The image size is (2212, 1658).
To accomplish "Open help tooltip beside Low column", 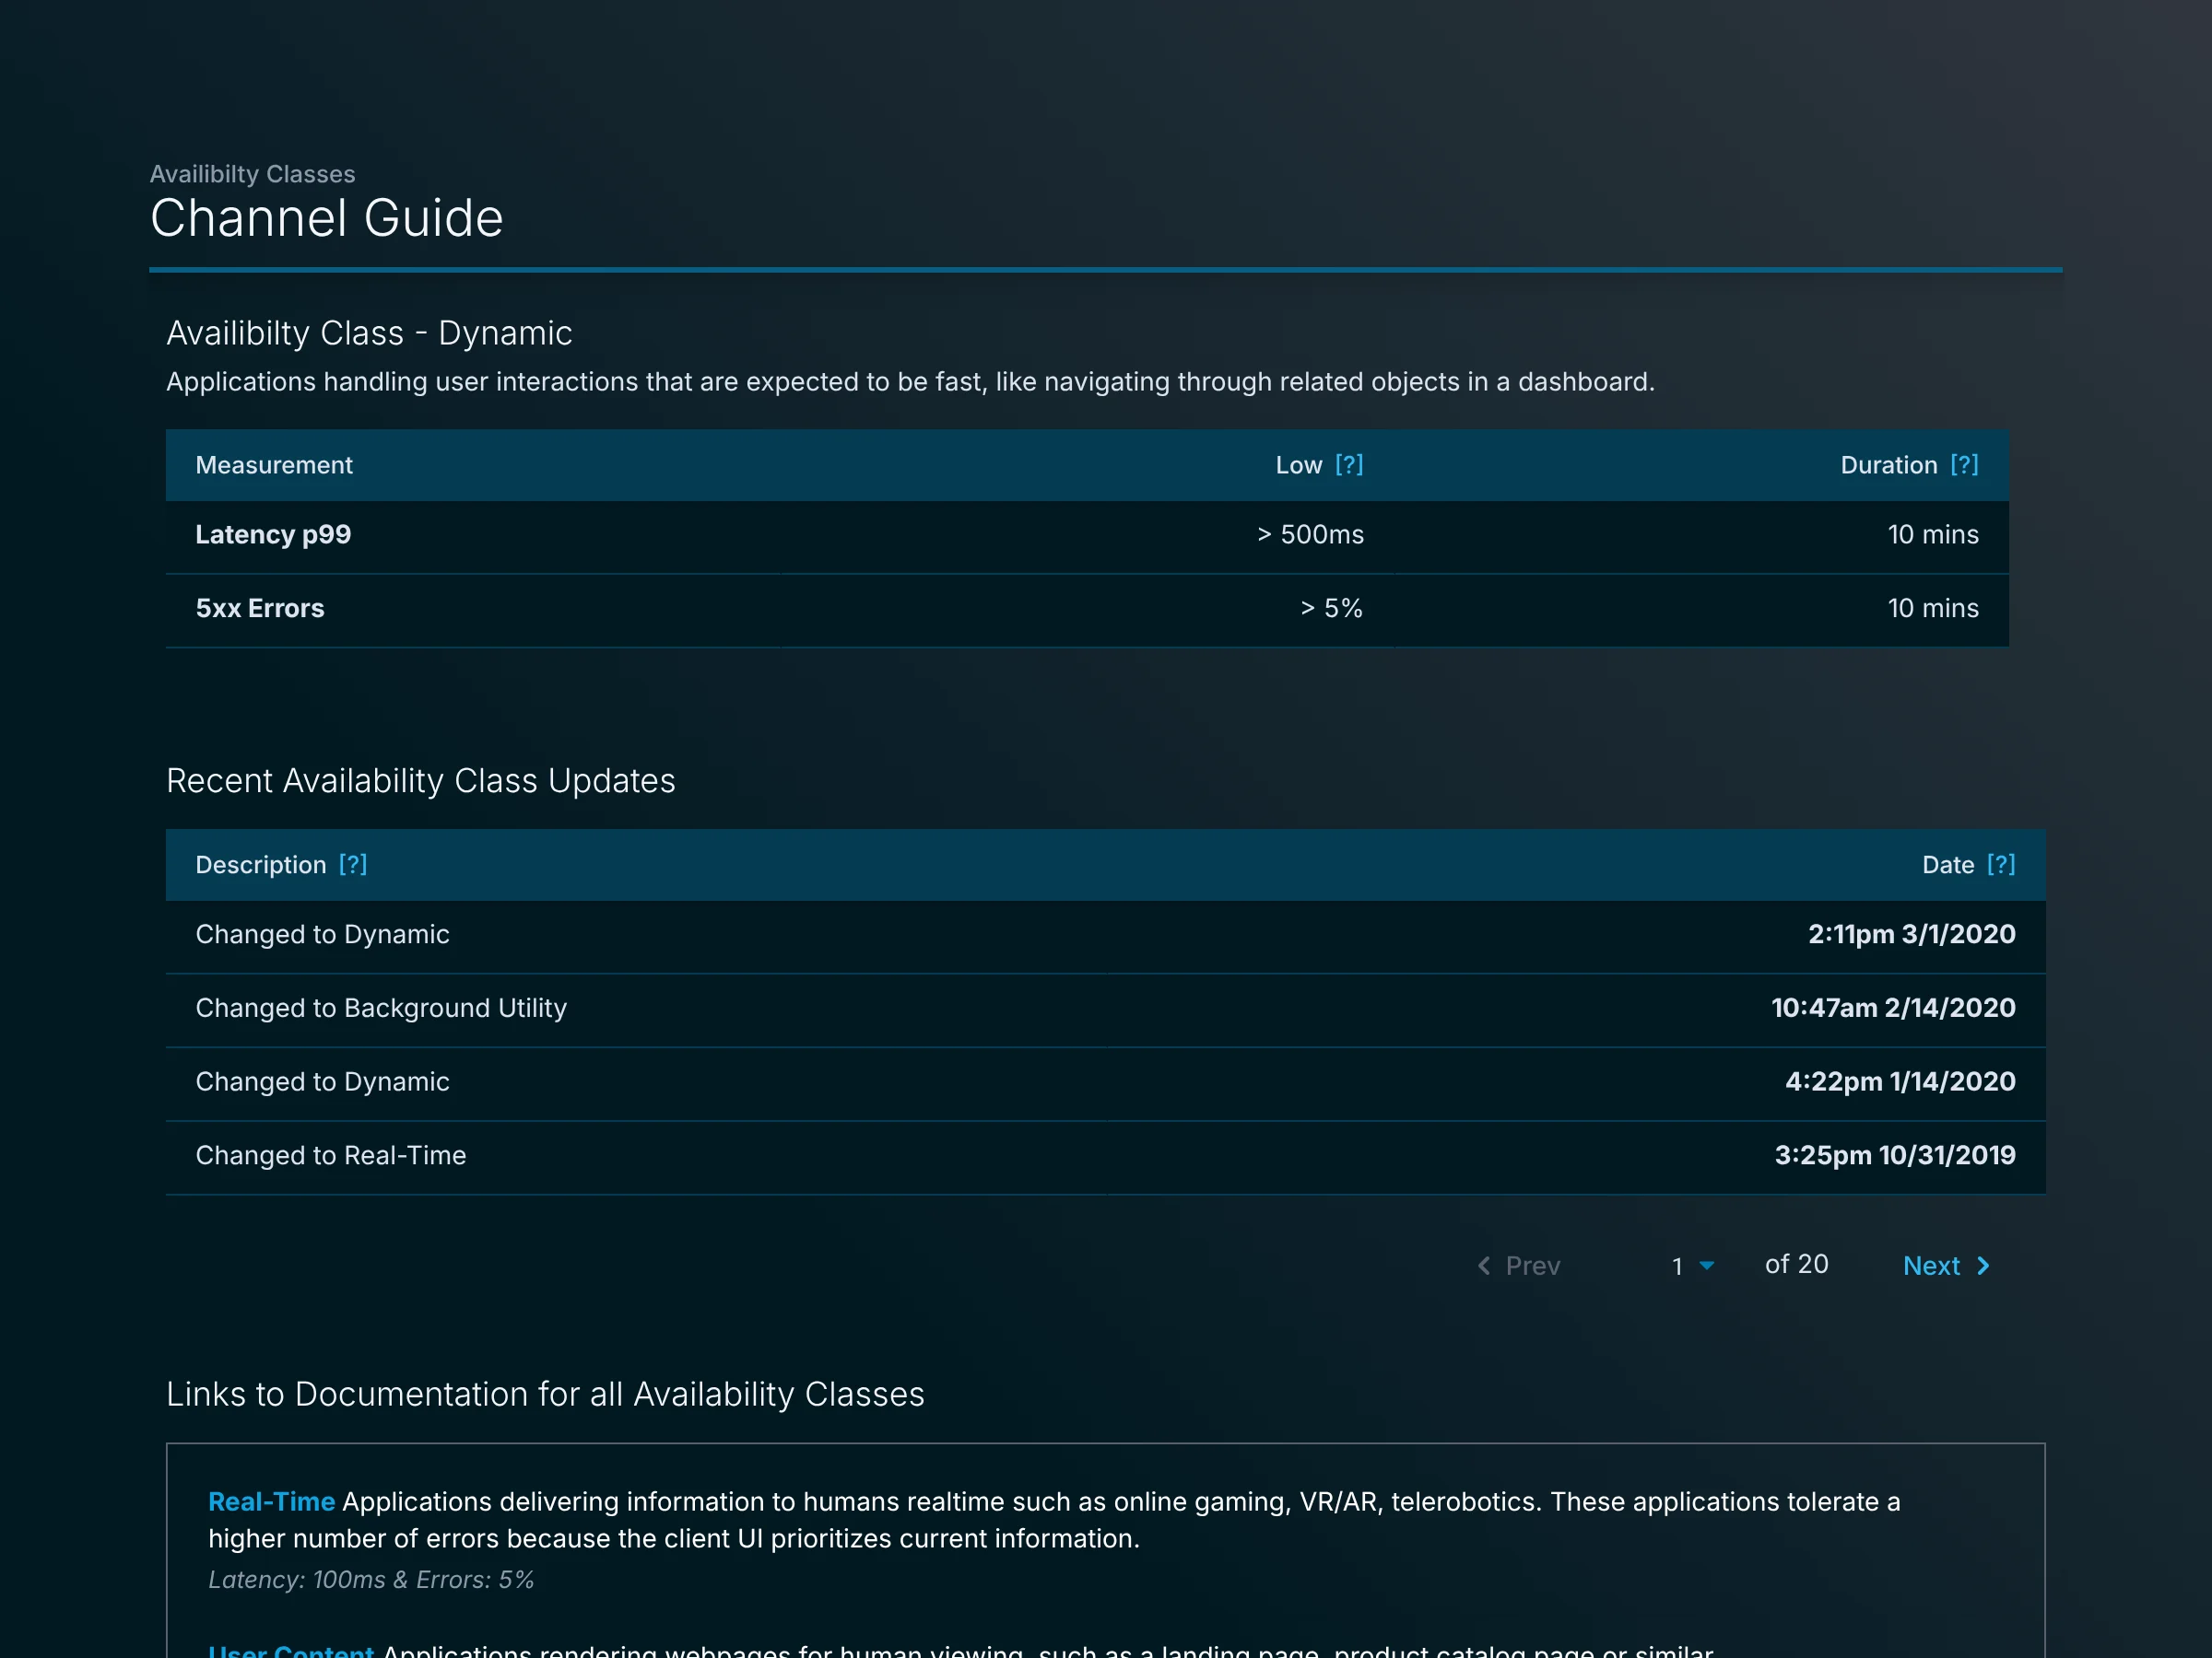I will click(1349, 465).
